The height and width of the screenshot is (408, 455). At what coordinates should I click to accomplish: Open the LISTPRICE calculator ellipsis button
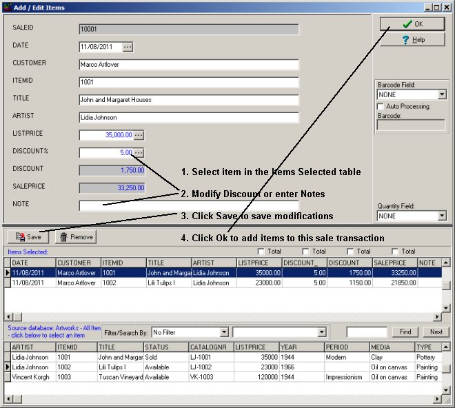tap(139, 135)
